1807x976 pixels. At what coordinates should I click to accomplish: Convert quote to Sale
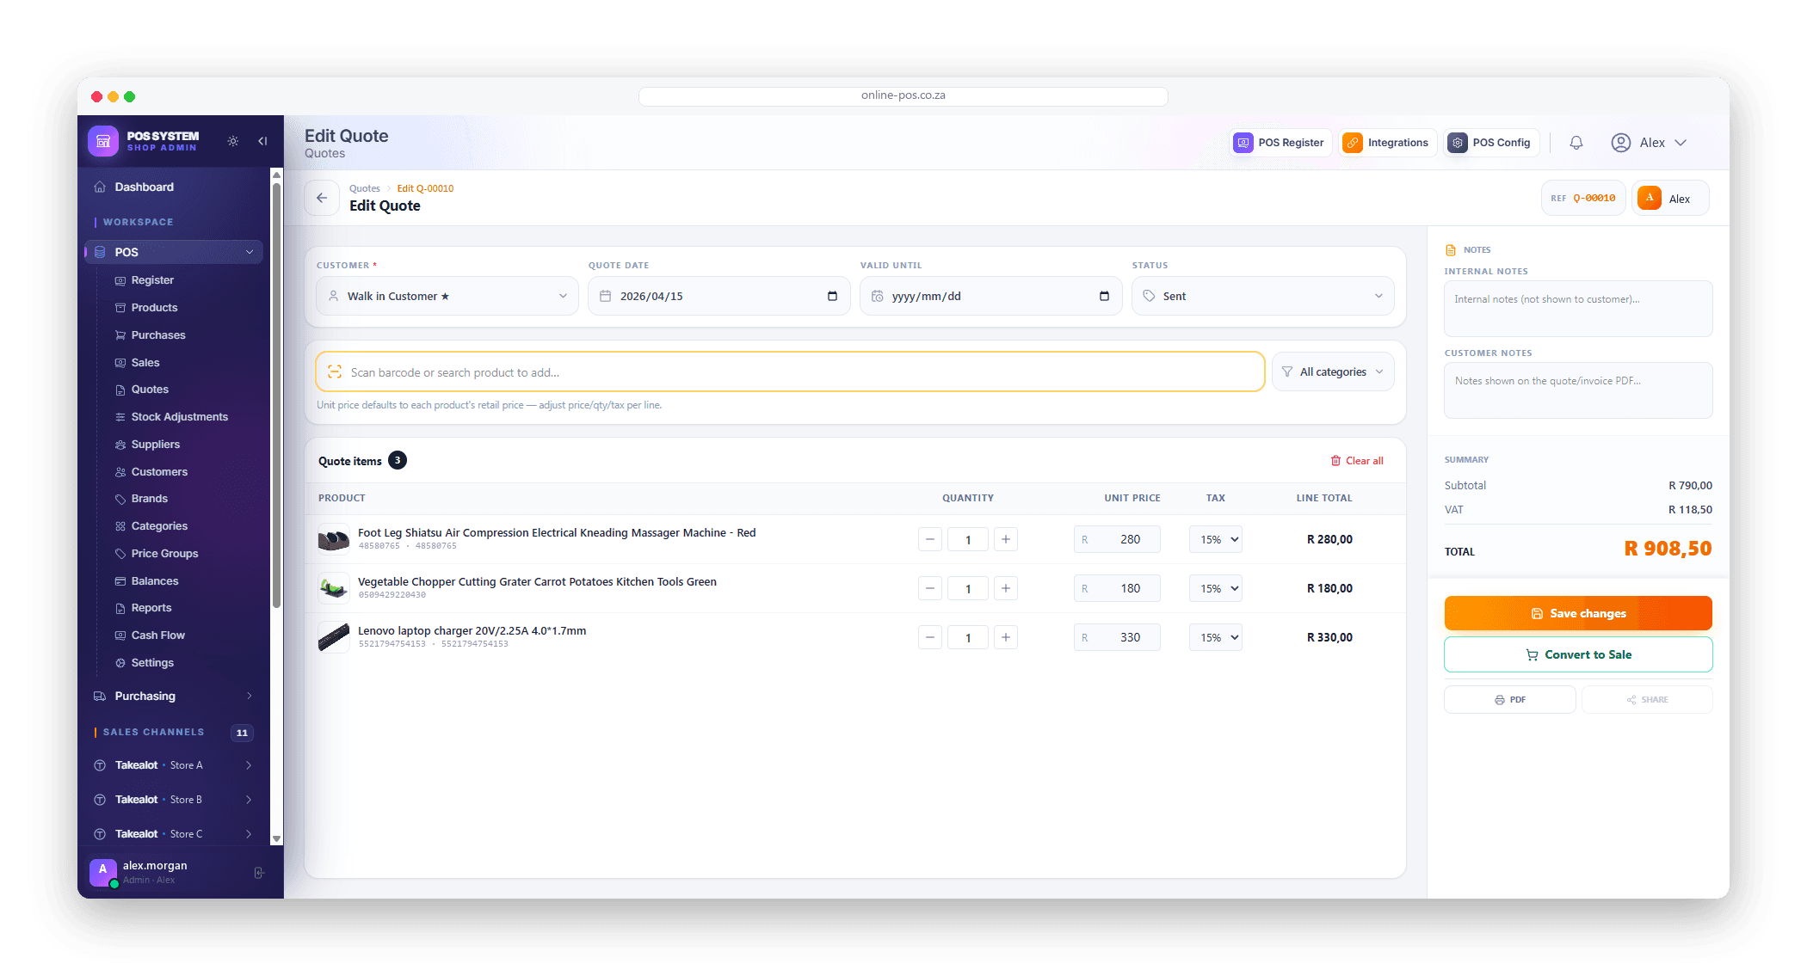click(1578, 654)
